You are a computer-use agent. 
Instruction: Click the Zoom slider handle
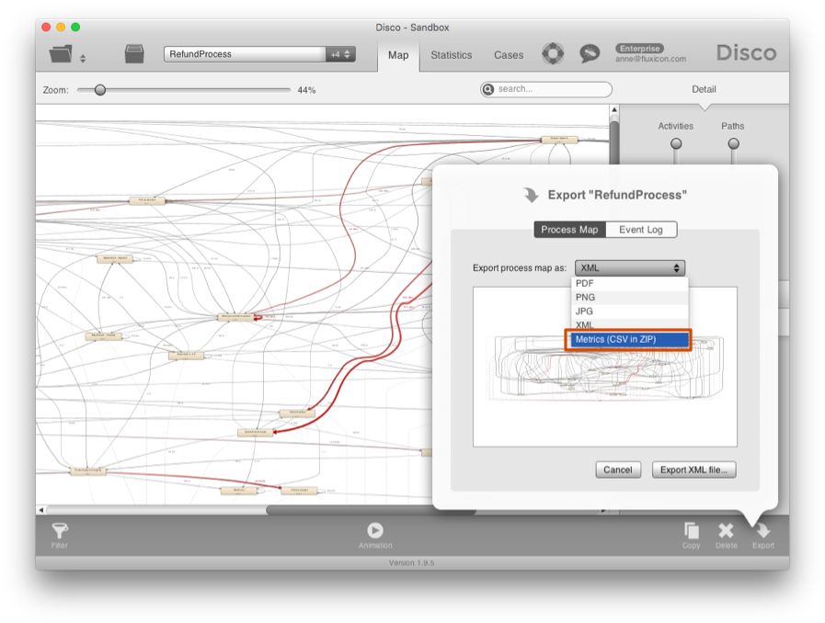(100, 90)
